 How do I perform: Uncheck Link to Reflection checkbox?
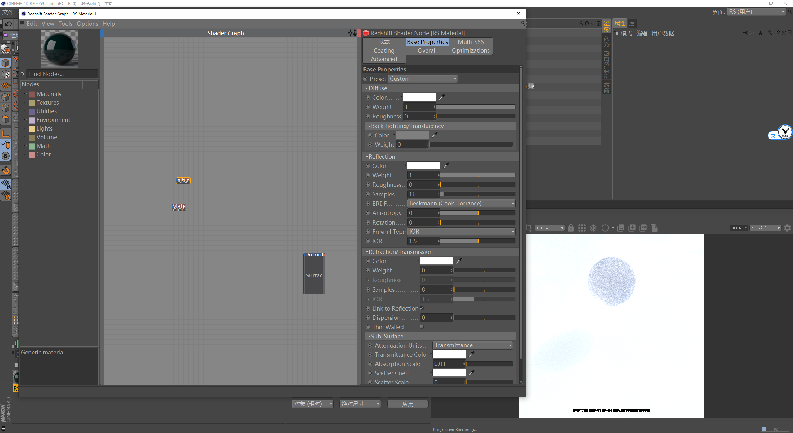[x=422, y=308]
